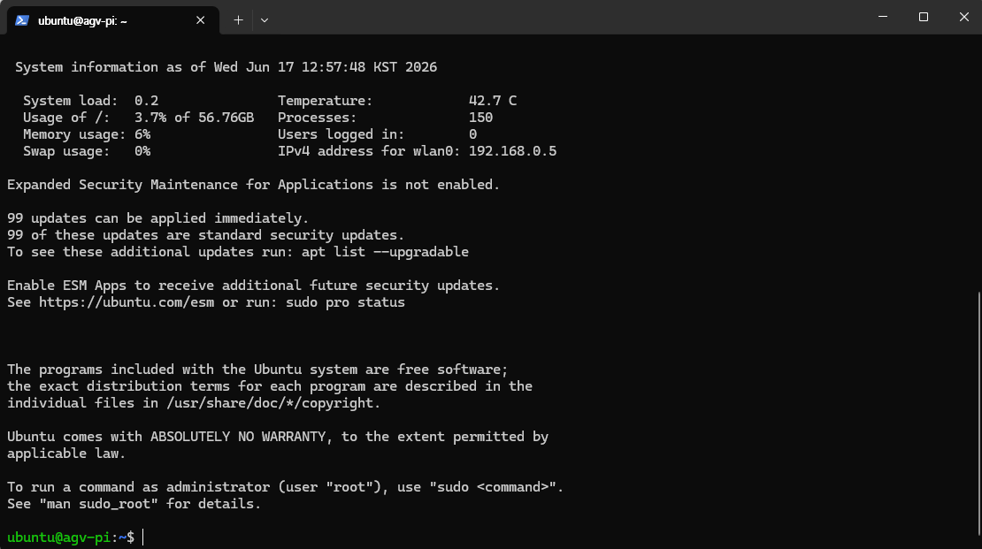Click the 'Users logged in:' label

point(341,134)
